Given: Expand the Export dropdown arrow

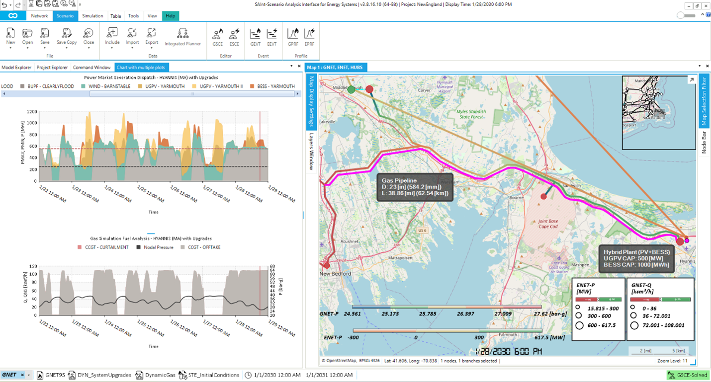Looking at the screenshot, I should tap(152, 49).
